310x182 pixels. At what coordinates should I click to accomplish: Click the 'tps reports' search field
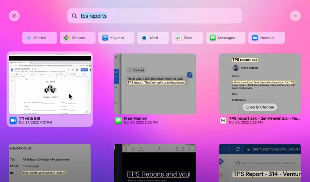(155, 16)
